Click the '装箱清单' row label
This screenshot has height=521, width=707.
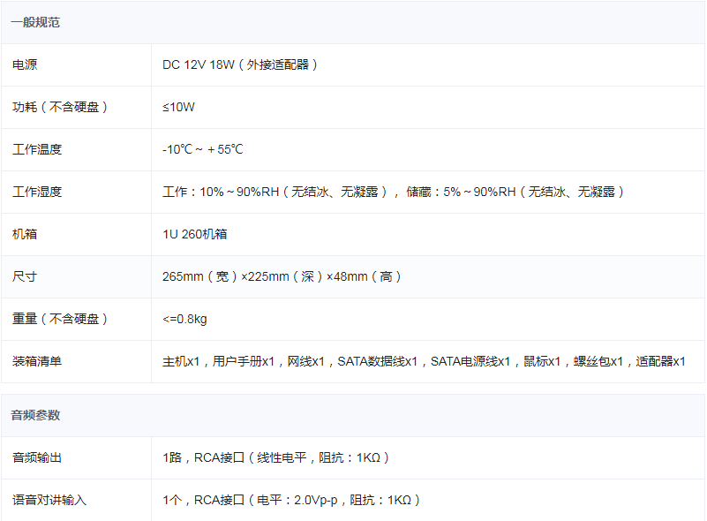pos(37,362)
